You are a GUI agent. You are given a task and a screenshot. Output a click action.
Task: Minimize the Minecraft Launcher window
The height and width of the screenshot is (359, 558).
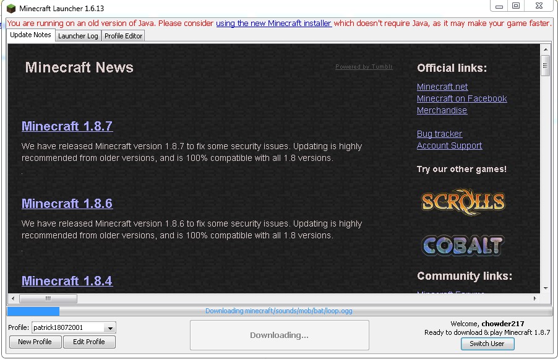(499, 6)
